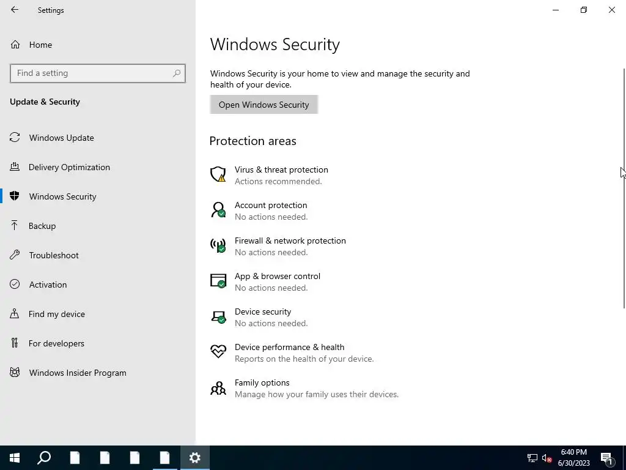The image size is (626, 470).
Task: Click the Windows Security shield sidebar icon
Action: click(15, 196)
